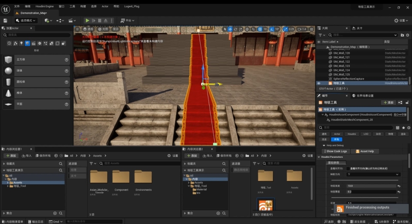Toggle the Details panel lock icon

[407, 102]
